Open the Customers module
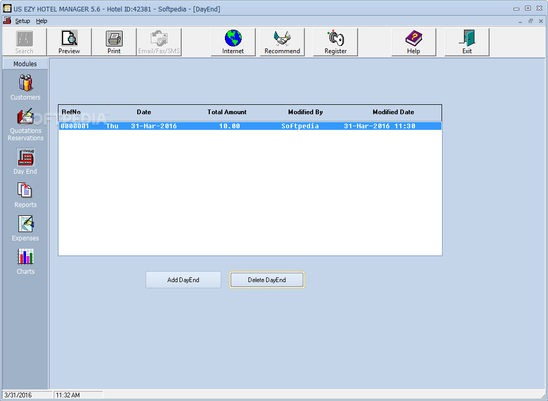The width and height of the screenshot is (548, 401). click(x=25, y=87)
